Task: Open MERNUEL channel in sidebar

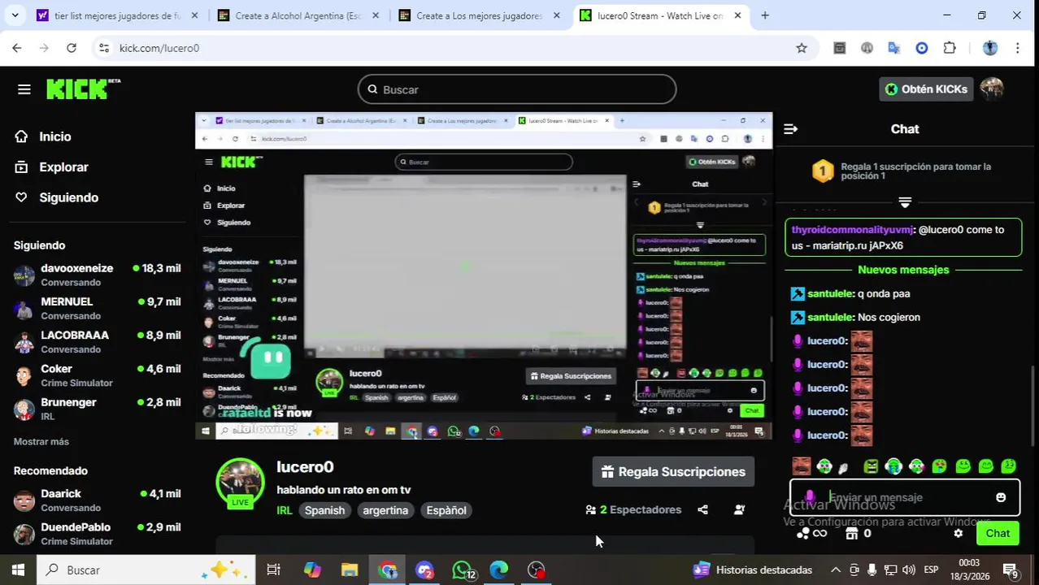Action: pos(97,308)
